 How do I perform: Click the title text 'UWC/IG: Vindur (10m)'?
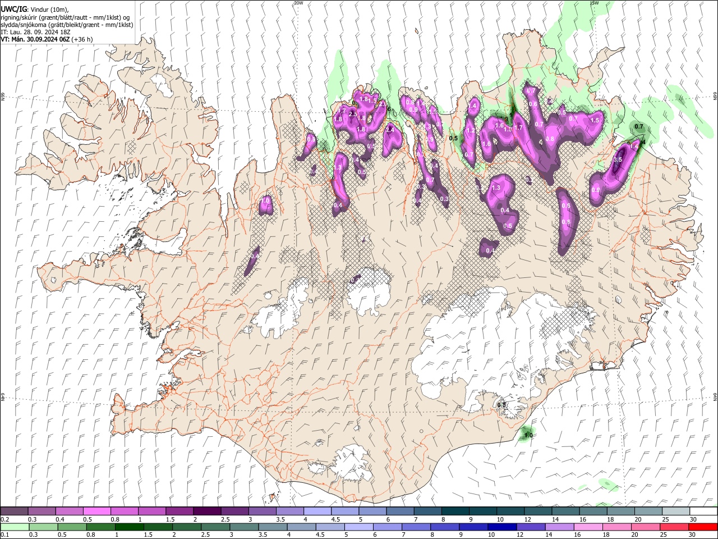pyautogui.click(x=34, y=10)
